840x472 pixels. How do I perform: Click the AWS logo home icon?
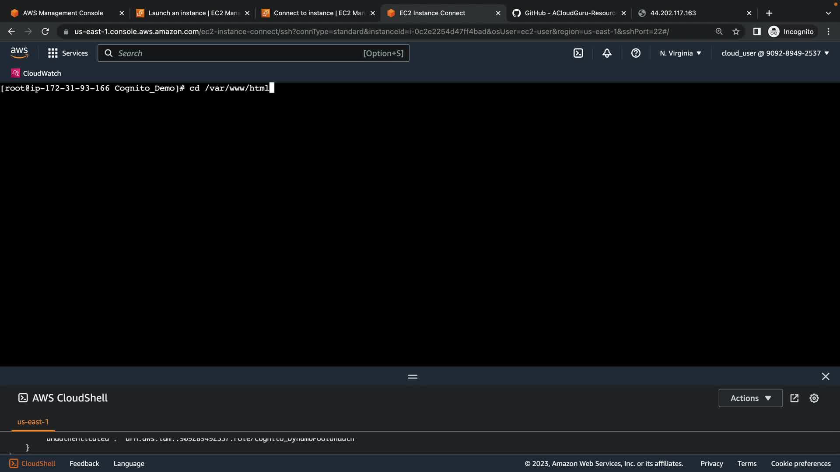(x=19, y=53)
